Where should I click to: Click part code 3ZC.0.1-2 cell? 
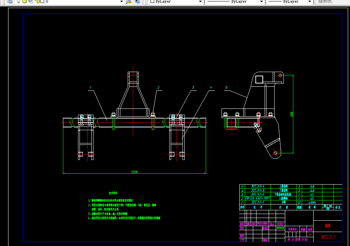tap(258, 194)
